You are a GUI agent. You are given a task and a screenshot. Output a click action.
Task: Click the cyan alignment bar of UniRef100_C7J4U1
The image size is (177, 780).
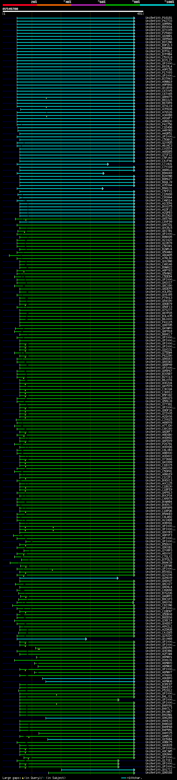63,164
